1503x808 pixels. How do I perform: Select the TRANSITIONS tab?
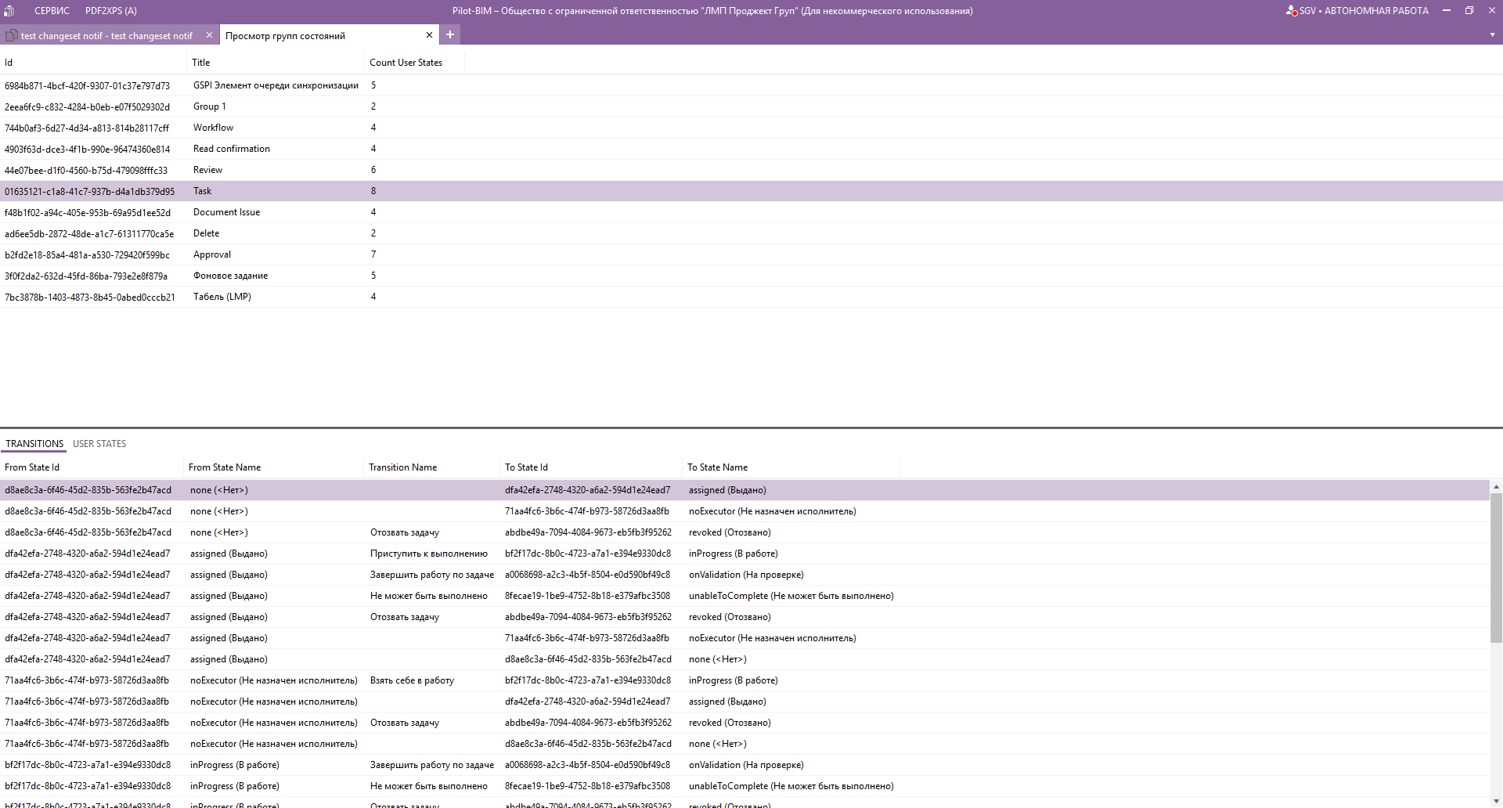coord(34,444)
